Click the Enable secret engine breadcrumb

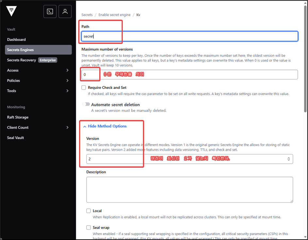pos(115,15)
